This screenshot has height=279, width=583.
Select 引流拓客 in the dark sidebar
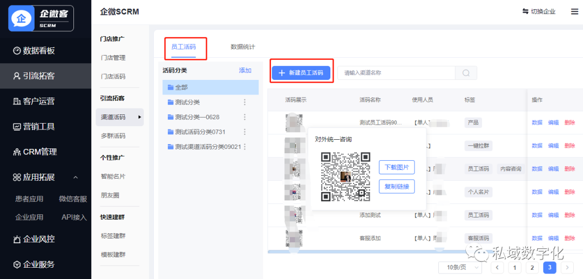coord(34,76)
